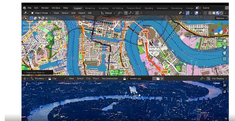Open the editor type menu in 3D viewport
The image size is (235, 121).
(x=26, y=13)
